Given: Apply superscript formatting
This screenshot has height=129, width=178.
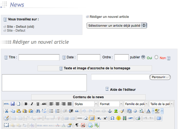Looking at the screenshot, I should coord(105,118).
